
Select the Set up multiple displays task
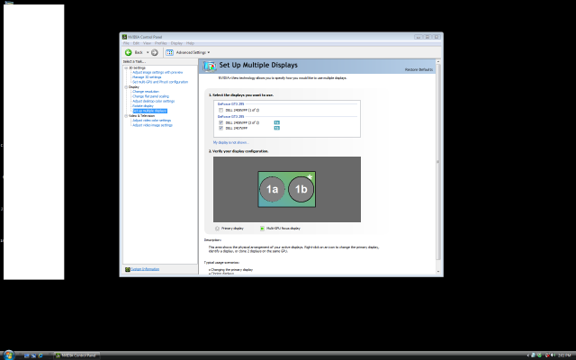(x=149, y=111)
